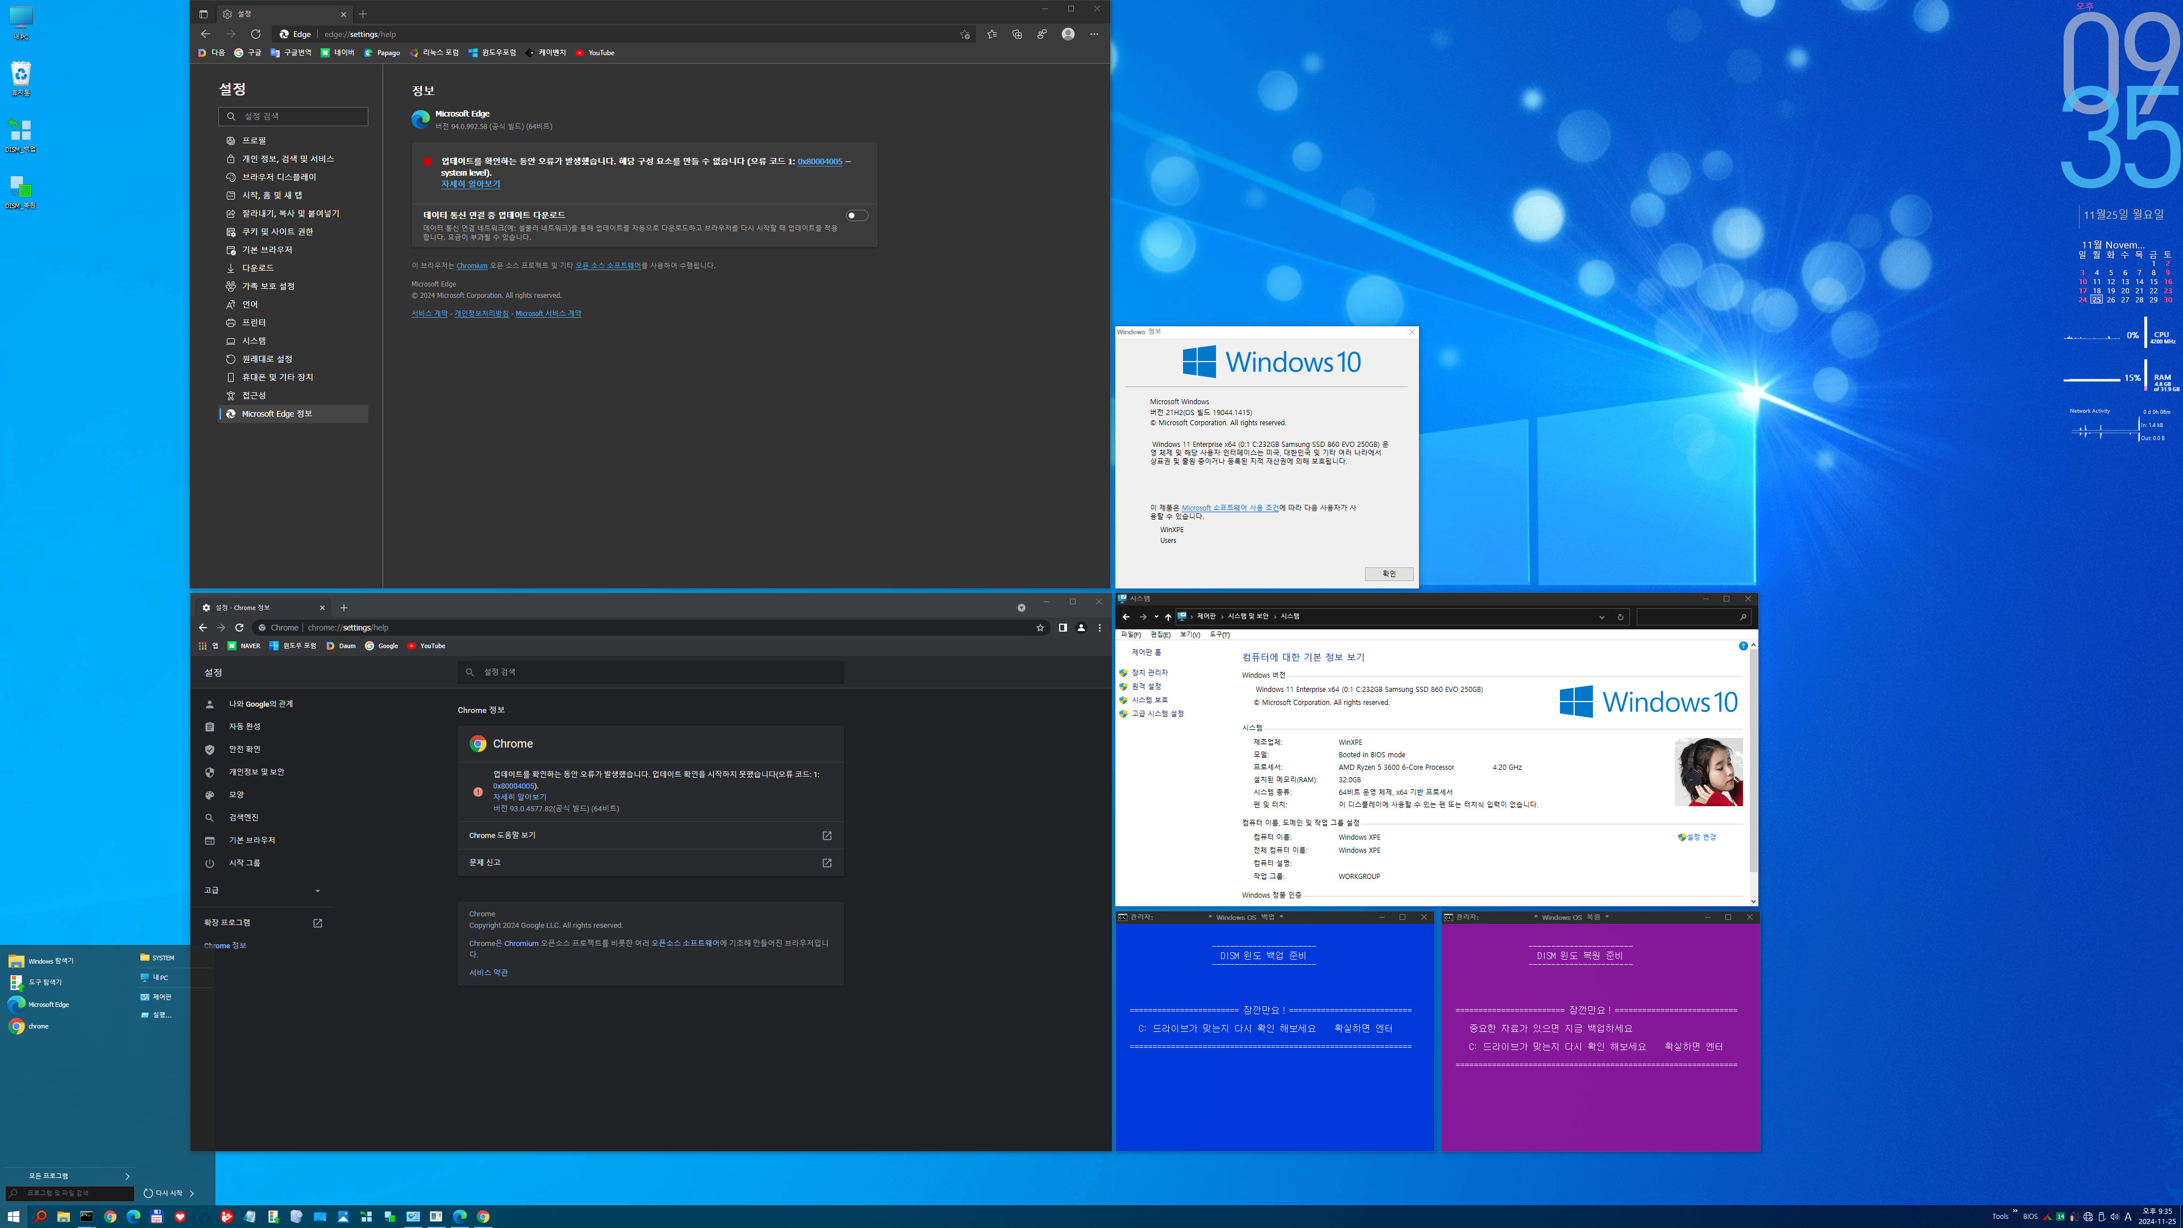
Task: Toggle IME input mode A in tray
Action: (2127, 1217)
